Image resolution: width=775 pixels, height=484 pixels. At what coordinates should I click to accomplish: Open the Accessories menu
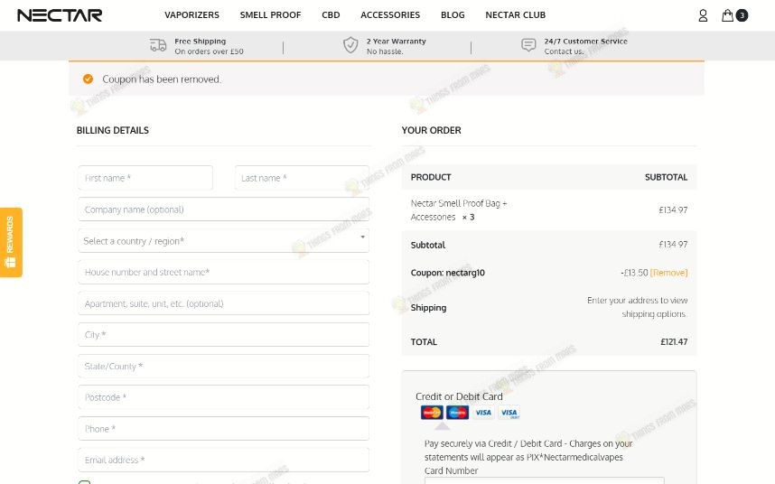390,15
